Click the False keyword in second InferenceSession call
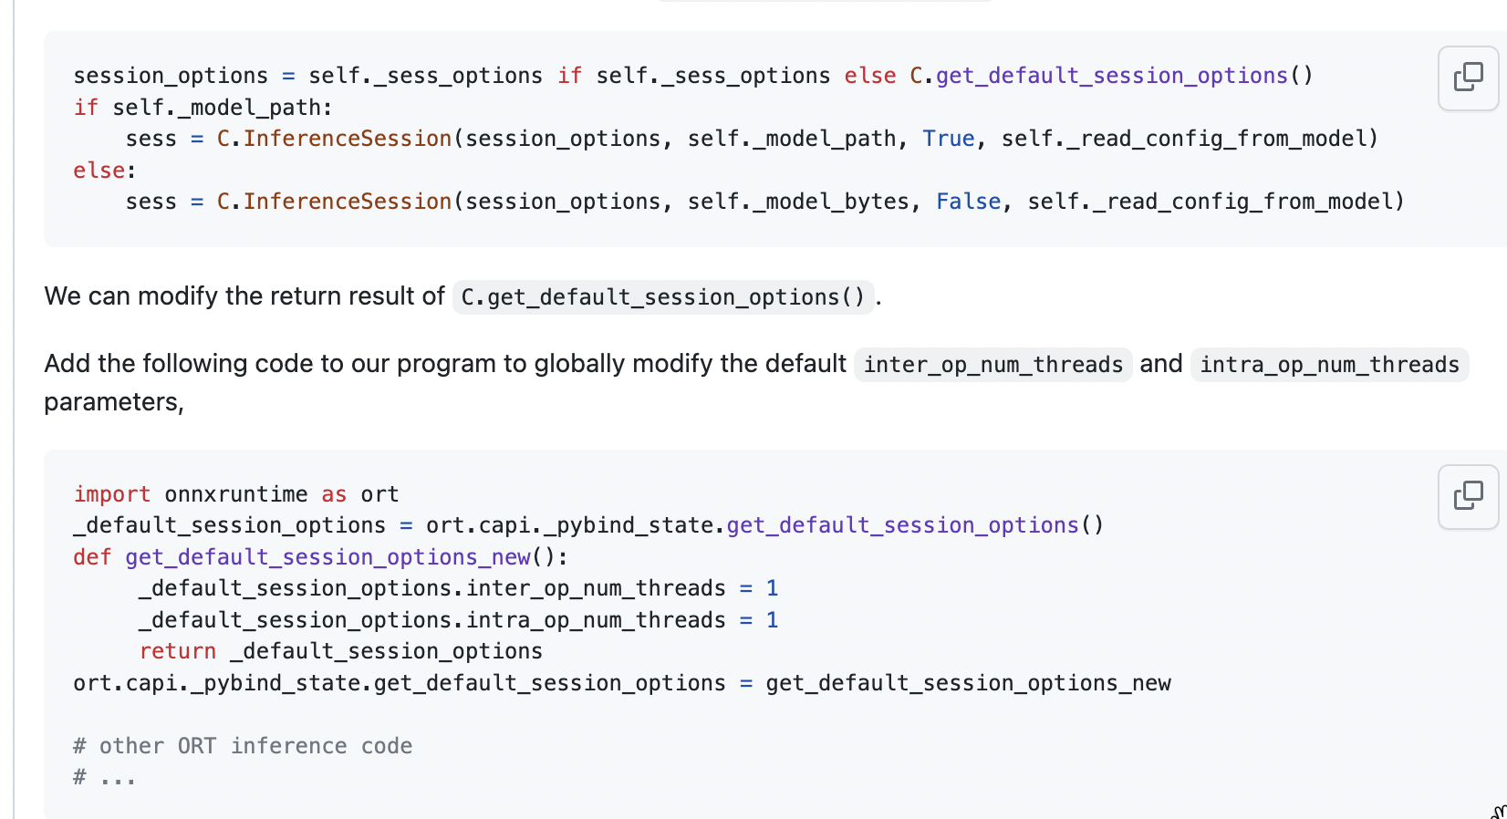The width and height of the screenshot is (1507, 819). (x=968, y=202)
